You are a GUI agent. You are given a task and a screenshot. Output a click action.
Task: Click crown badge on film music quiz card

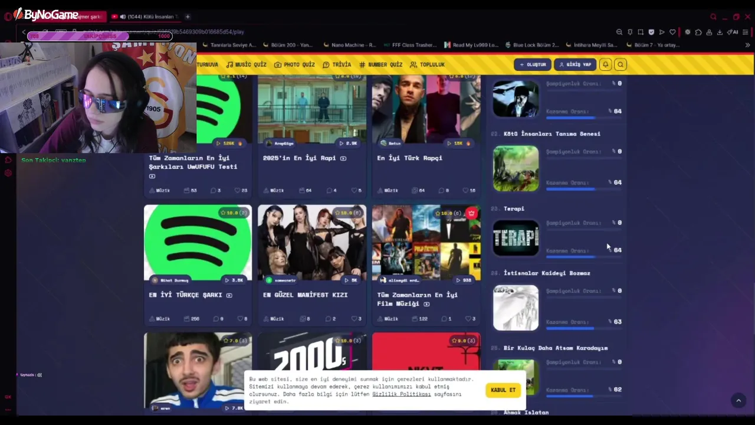(x=471, y=213)
